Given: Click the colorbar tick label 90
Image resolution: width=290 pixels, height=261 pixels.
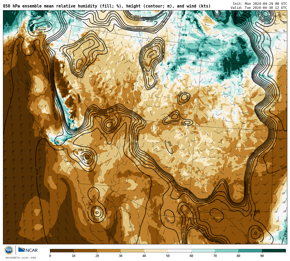Looking at the screenshot, I should pyautogui.click(x=262, y=256).
